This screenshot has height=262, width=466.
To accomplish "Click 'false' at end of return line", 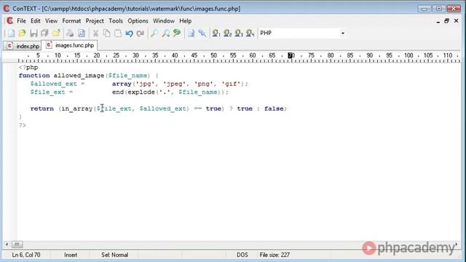I will click(274, 108).
